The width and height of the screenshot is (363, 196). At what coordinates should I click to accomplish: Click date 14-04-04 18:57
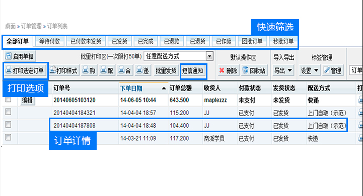(138, 113)
